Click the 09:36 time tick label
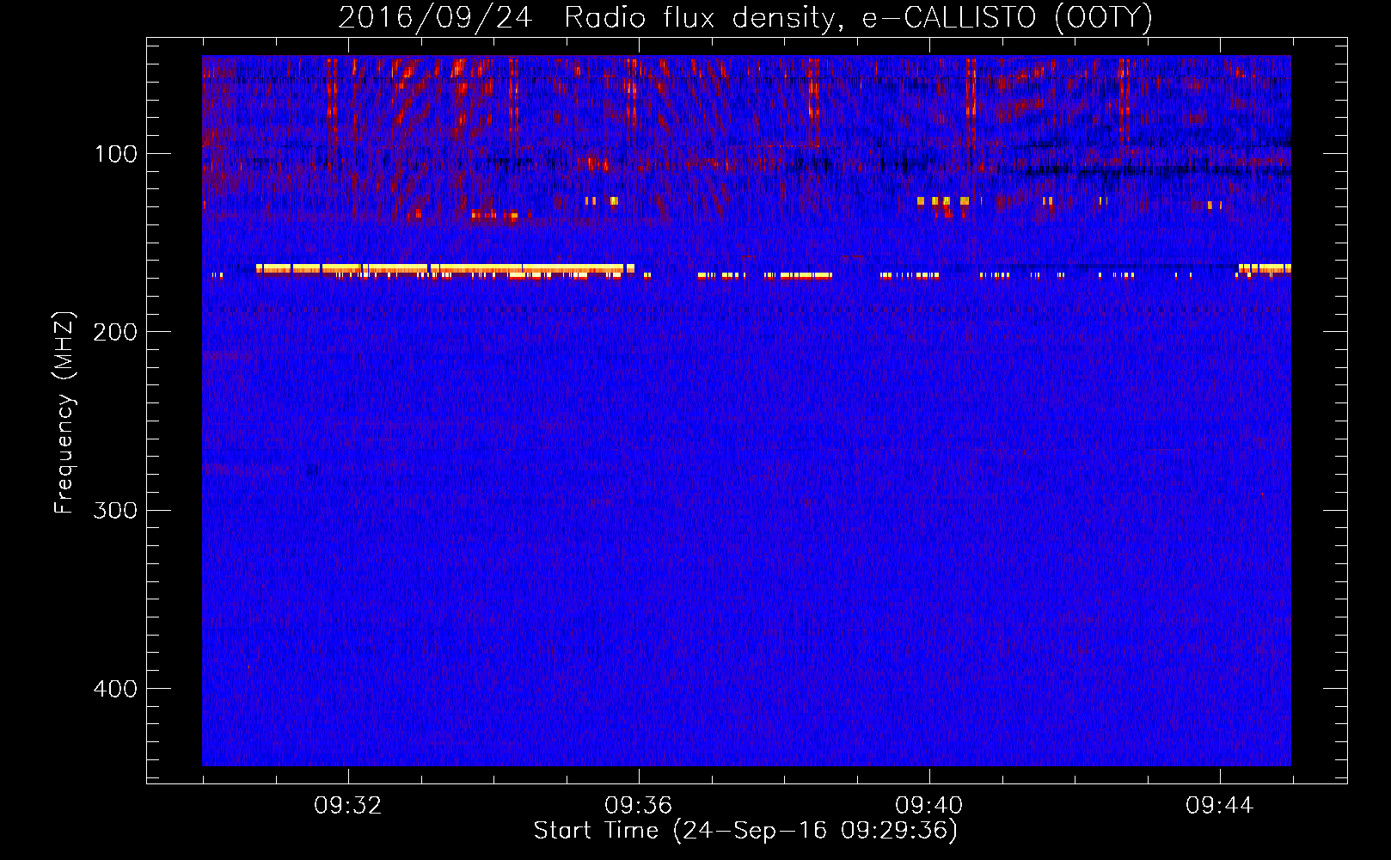 (639, 806)
